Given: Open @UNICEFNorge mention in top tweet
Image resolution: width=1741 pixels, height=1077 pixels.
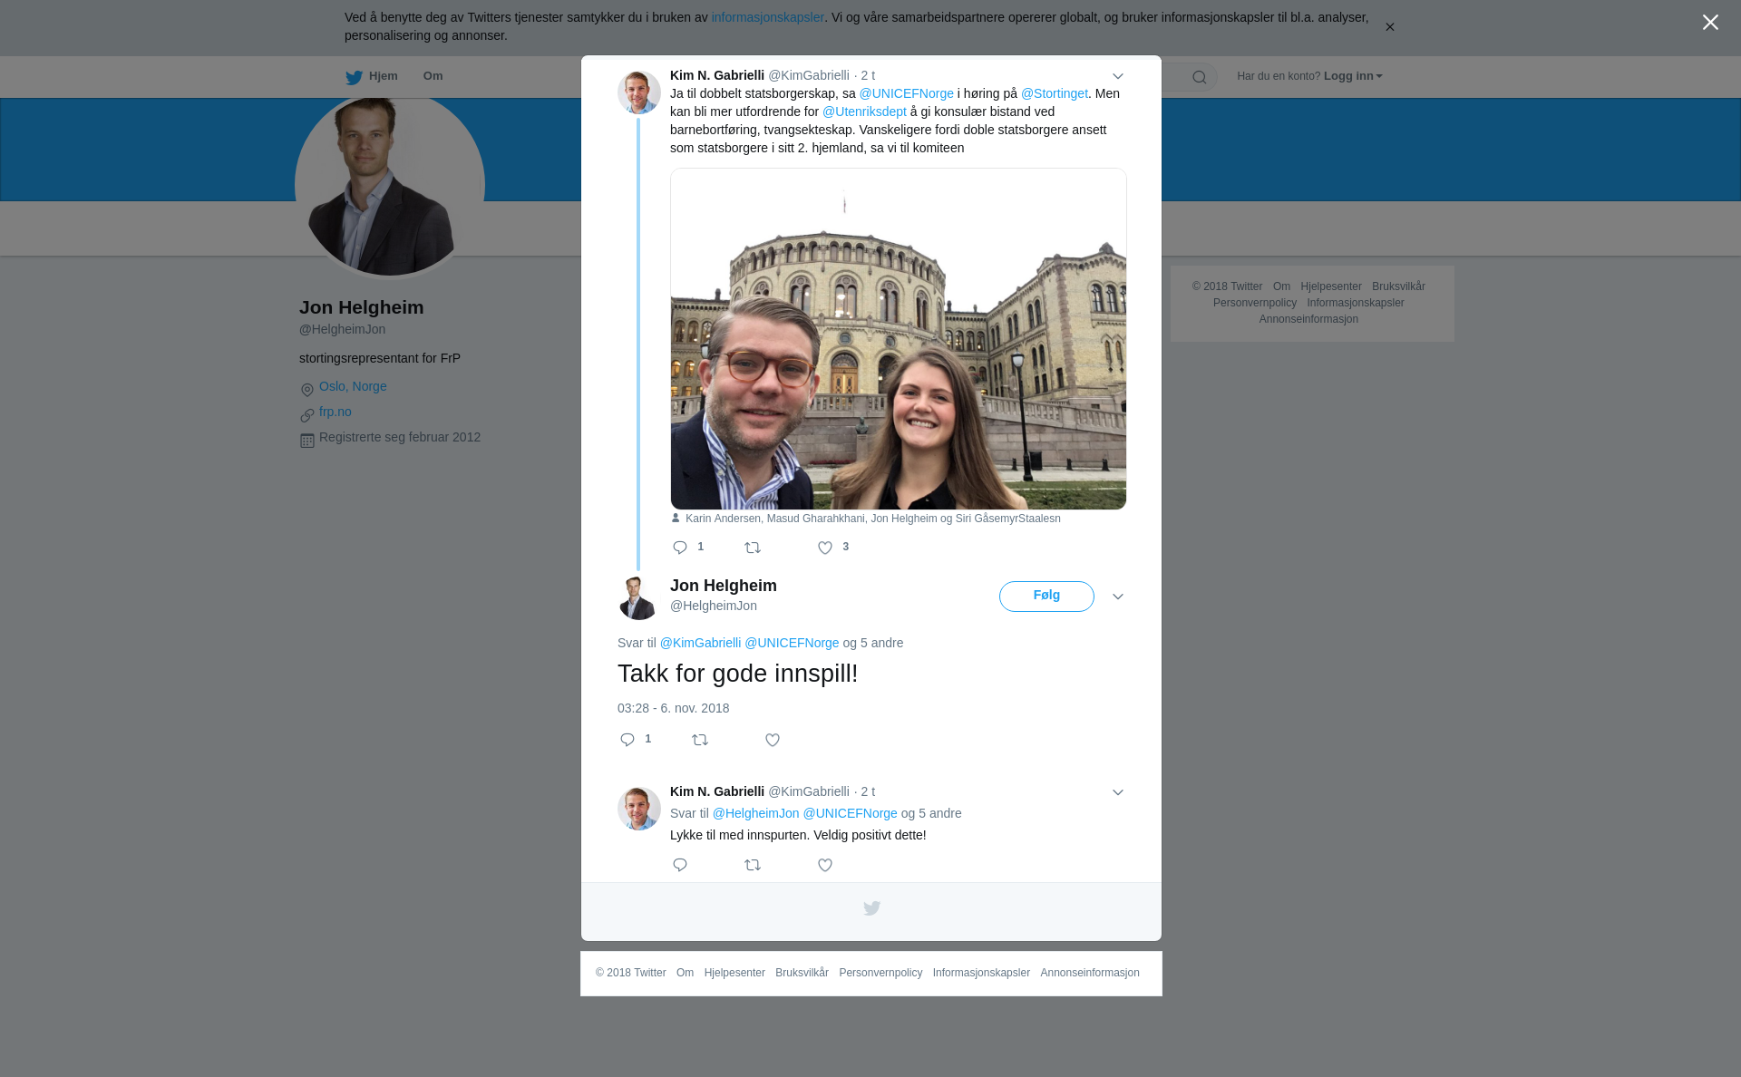Looking at the screenshot, I should [x=907, y=93].
